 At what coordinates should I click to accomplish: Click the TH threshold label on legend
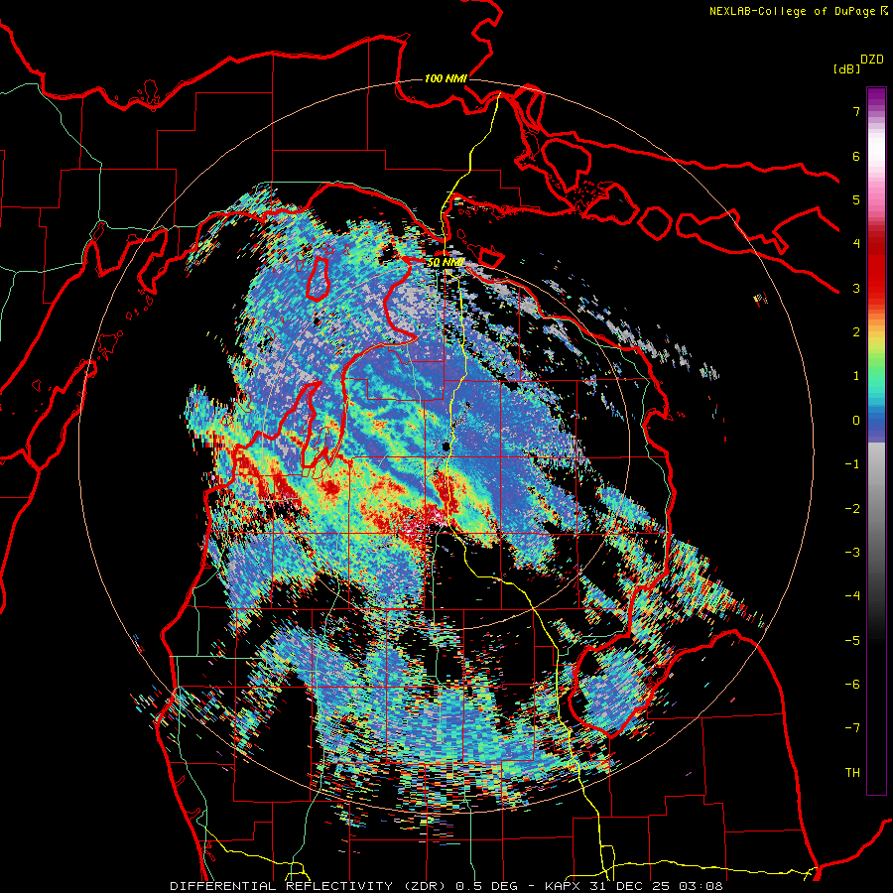[852, 773]
